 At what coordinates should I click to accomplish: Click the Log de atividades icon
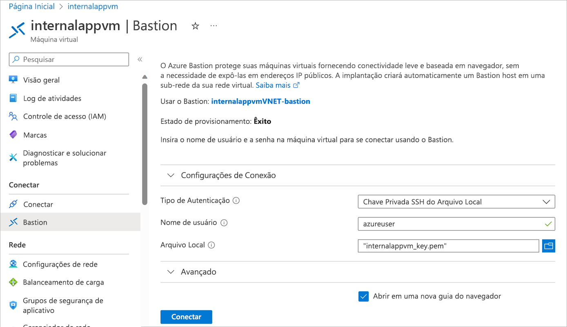tap(13, 98)
